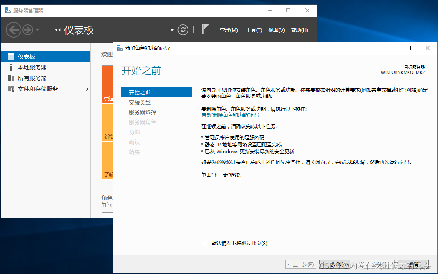Click the 上一步(P) button

click(x=301, y=264)
